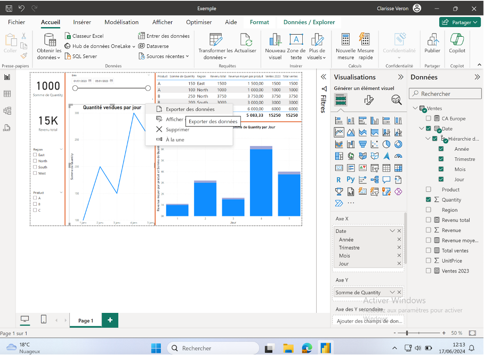Viewport: 484px width, 355px height.
Task: Open Report view from left sidebar
Action: [7, 77]
